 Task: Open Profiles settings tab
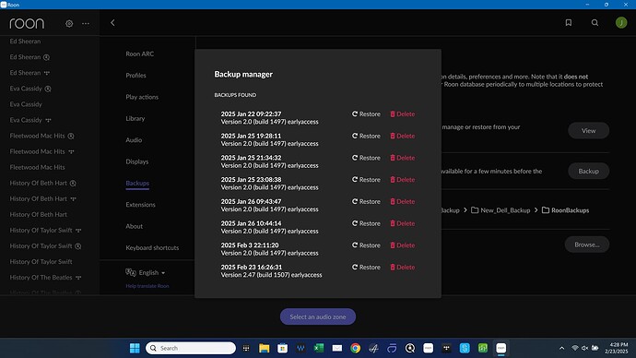135,76
